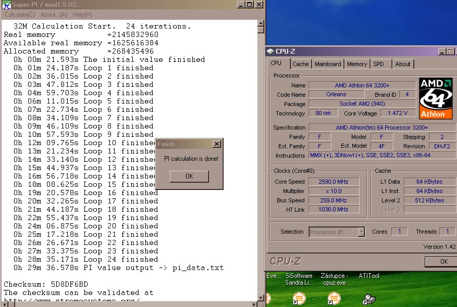457x307 pixels.
Task: Open the Calculate(C) menu in Super PI
Action: tap(19, 15)
